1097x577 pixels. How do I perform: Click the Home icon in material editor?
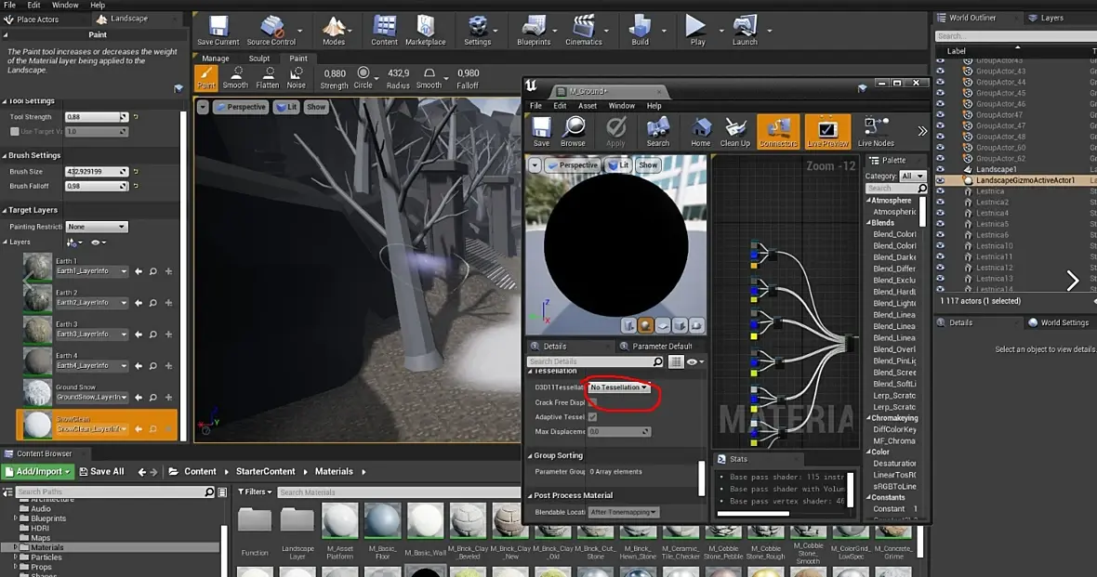[701, 132]
